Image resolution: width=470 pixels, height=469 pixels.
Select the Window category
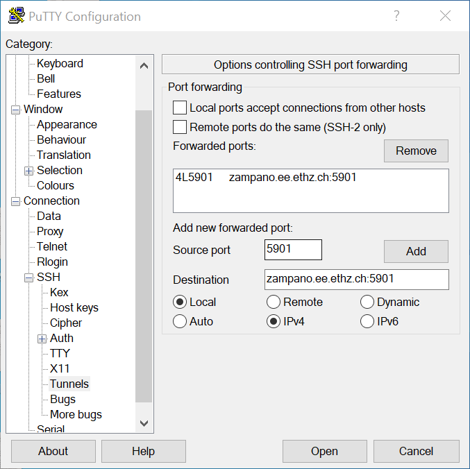(43, 110)
